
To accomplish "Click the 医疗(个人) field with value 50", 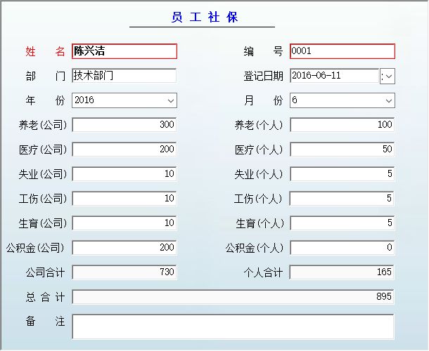I will pos(342,150).
